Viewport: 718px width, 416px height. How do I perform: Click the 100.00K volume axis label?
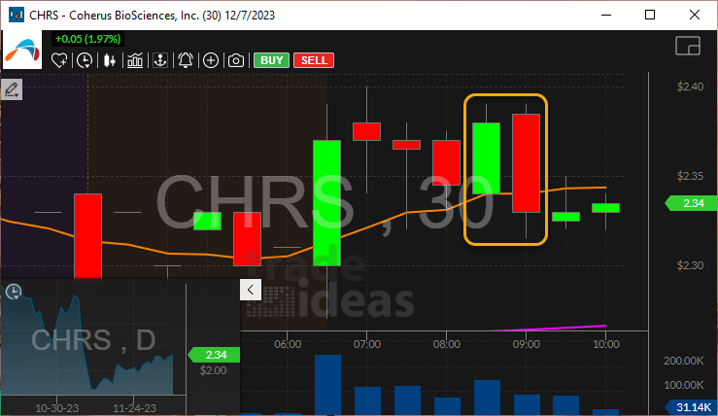coord(684,385)
